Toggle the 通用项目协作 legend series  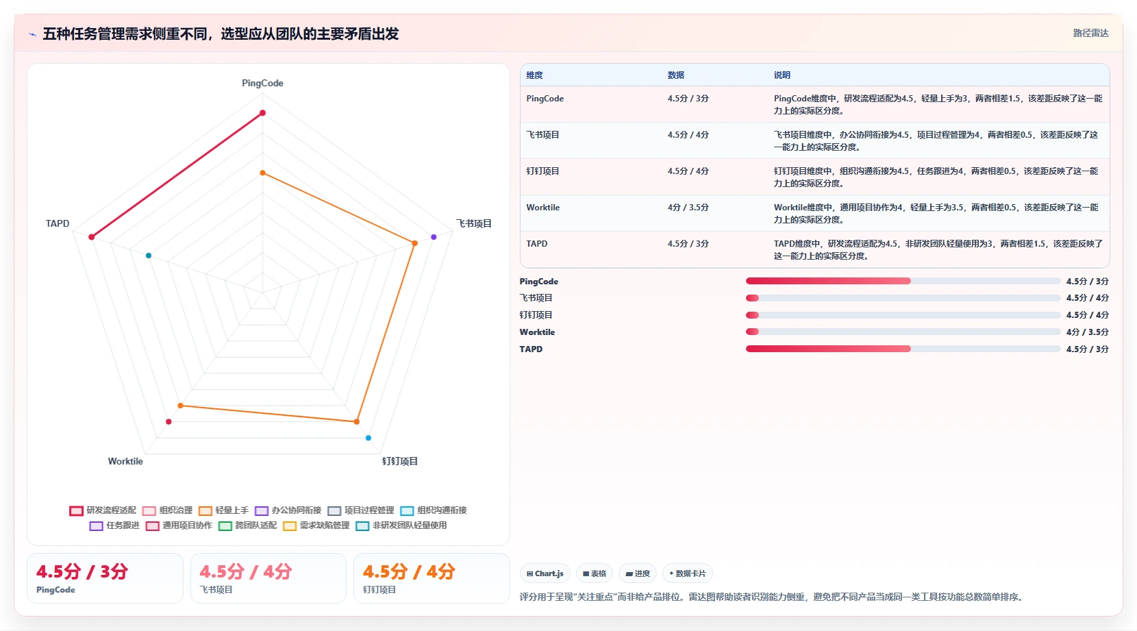tap(179, 525)
